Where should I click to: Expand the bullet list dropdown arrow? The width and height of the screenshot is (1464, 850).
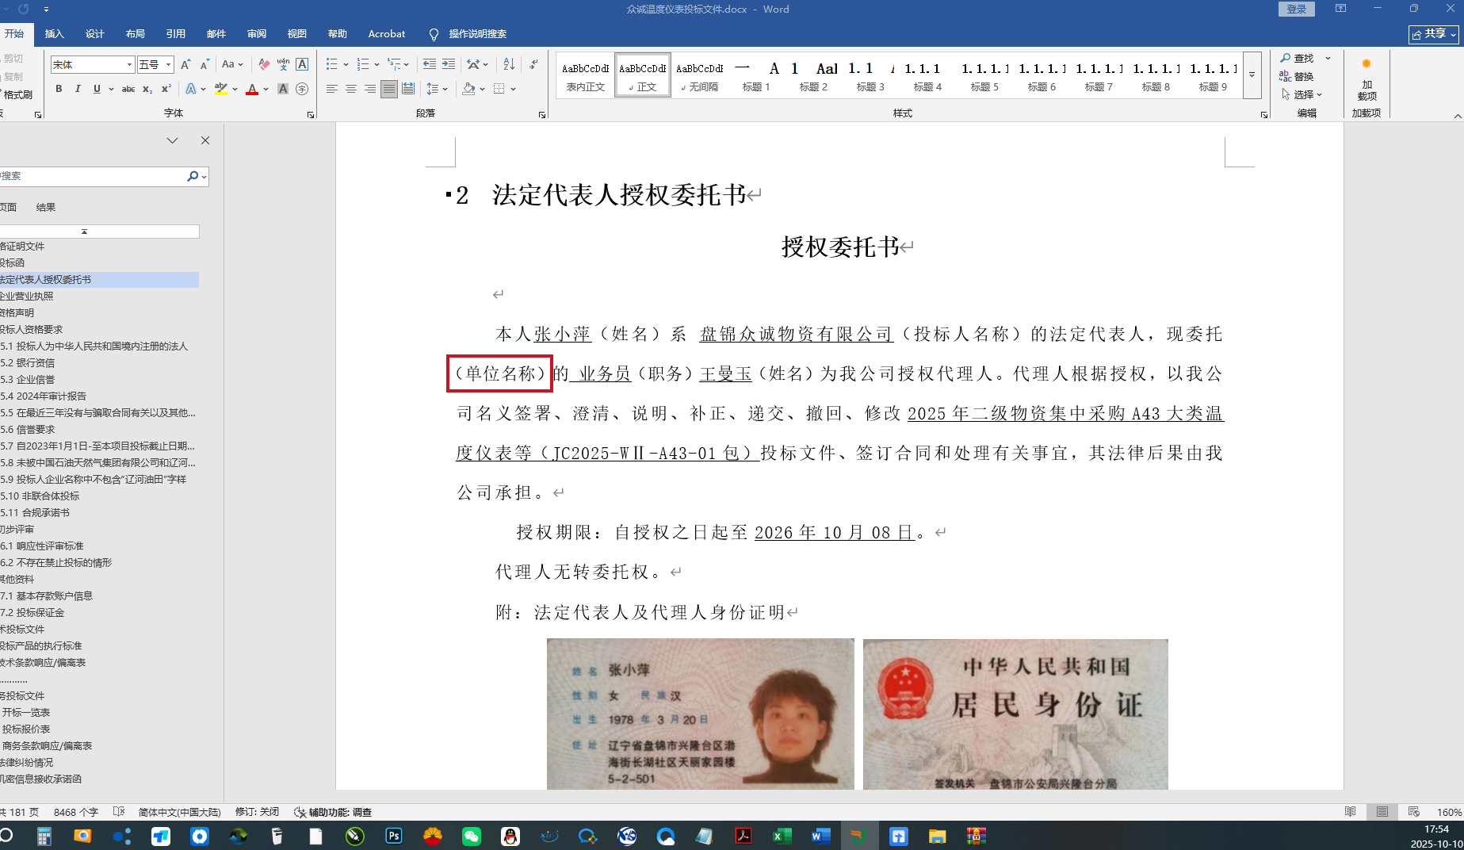344,64
